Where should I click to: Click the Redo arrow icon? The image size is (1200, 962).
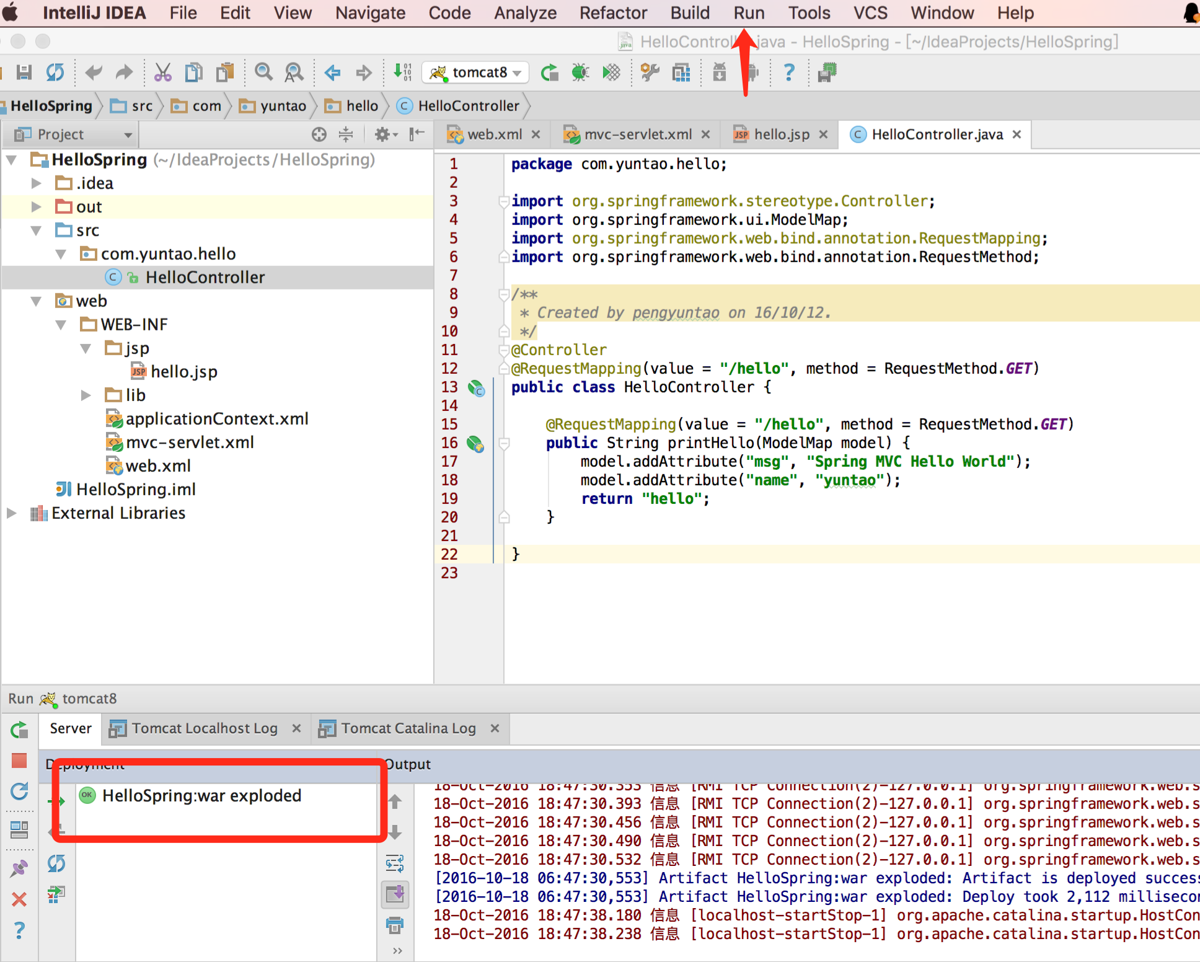(x=124, y=73)
